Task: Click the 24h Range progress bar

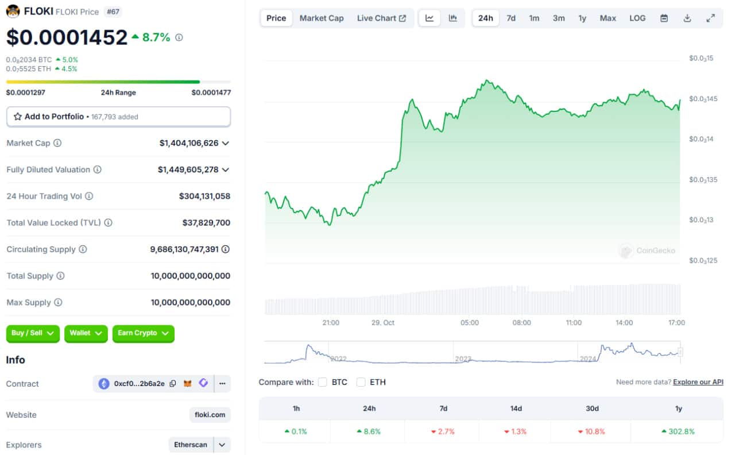Action: tap(118, 82)
